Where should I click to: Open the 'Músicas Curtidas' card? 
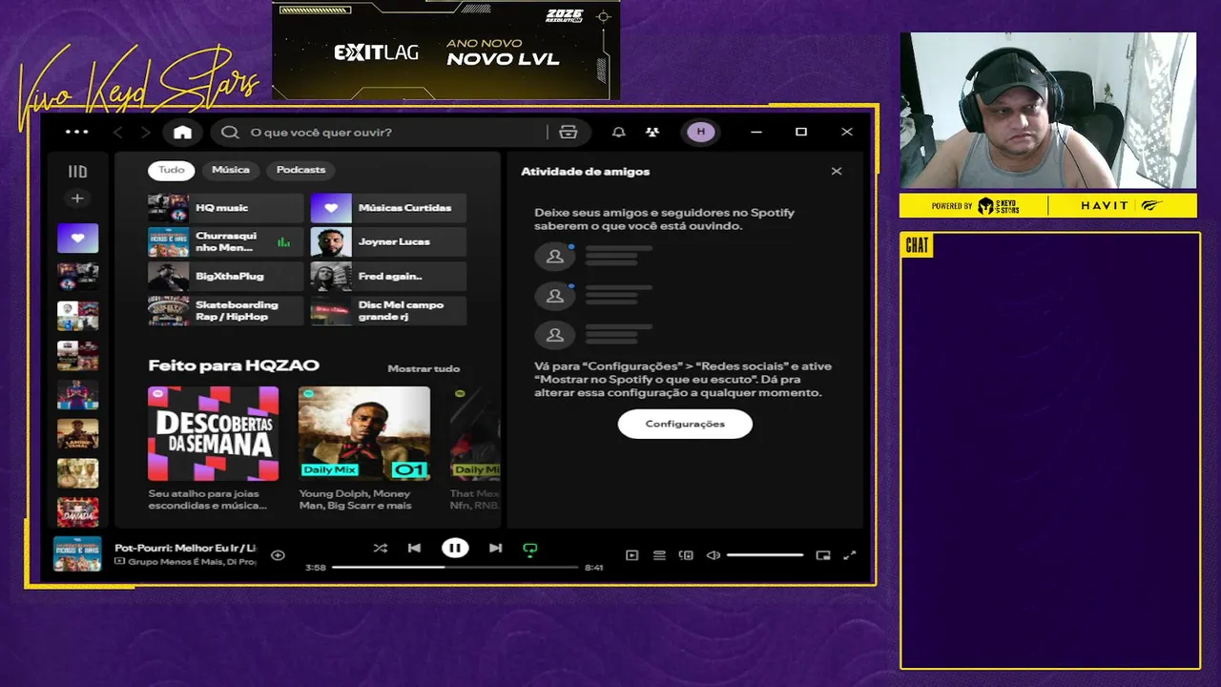point(388,208)
